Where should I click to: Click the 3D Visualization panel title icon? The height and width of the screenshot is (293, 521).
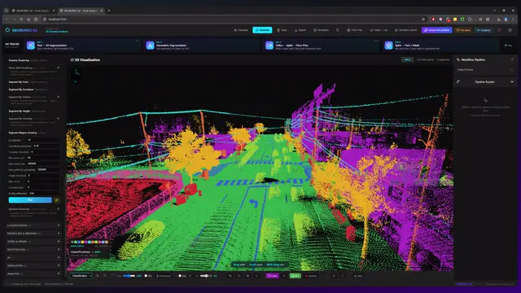click(72, 59)
